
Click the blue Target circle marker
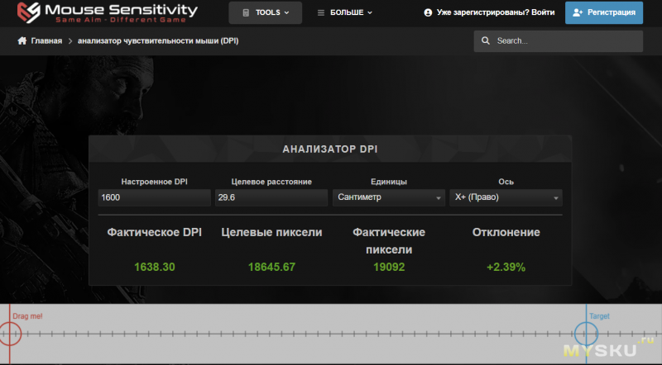[x=586, y=334]
